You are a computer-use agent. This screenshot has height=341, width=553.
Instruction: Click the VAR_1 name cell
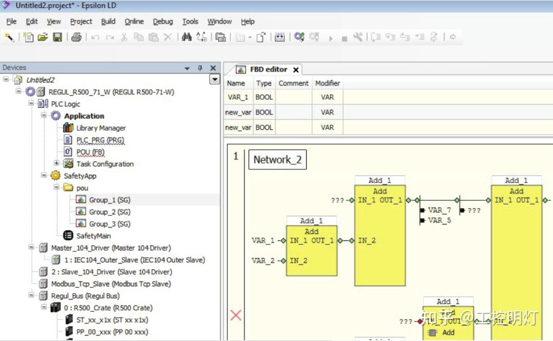click(238, 97)
